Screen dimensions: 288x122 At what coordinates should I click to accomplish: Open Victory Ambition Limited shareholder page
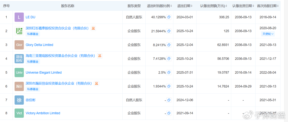click(43, 113)
